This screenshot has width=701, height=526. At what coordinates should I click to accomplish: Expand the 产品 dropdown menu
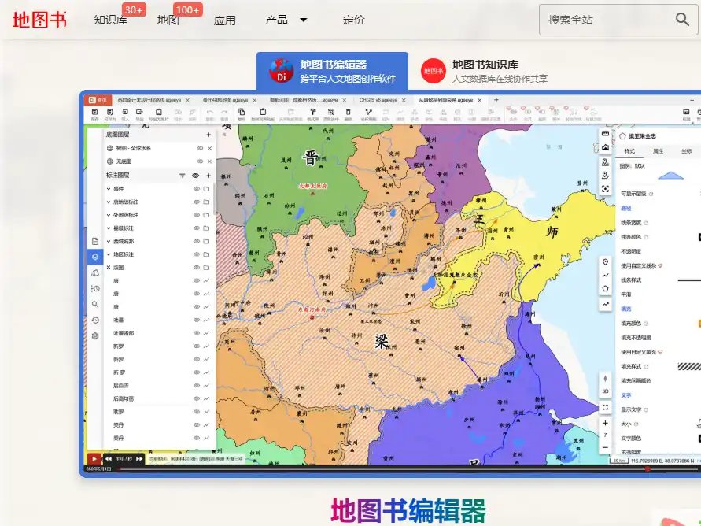coord(286,20)
